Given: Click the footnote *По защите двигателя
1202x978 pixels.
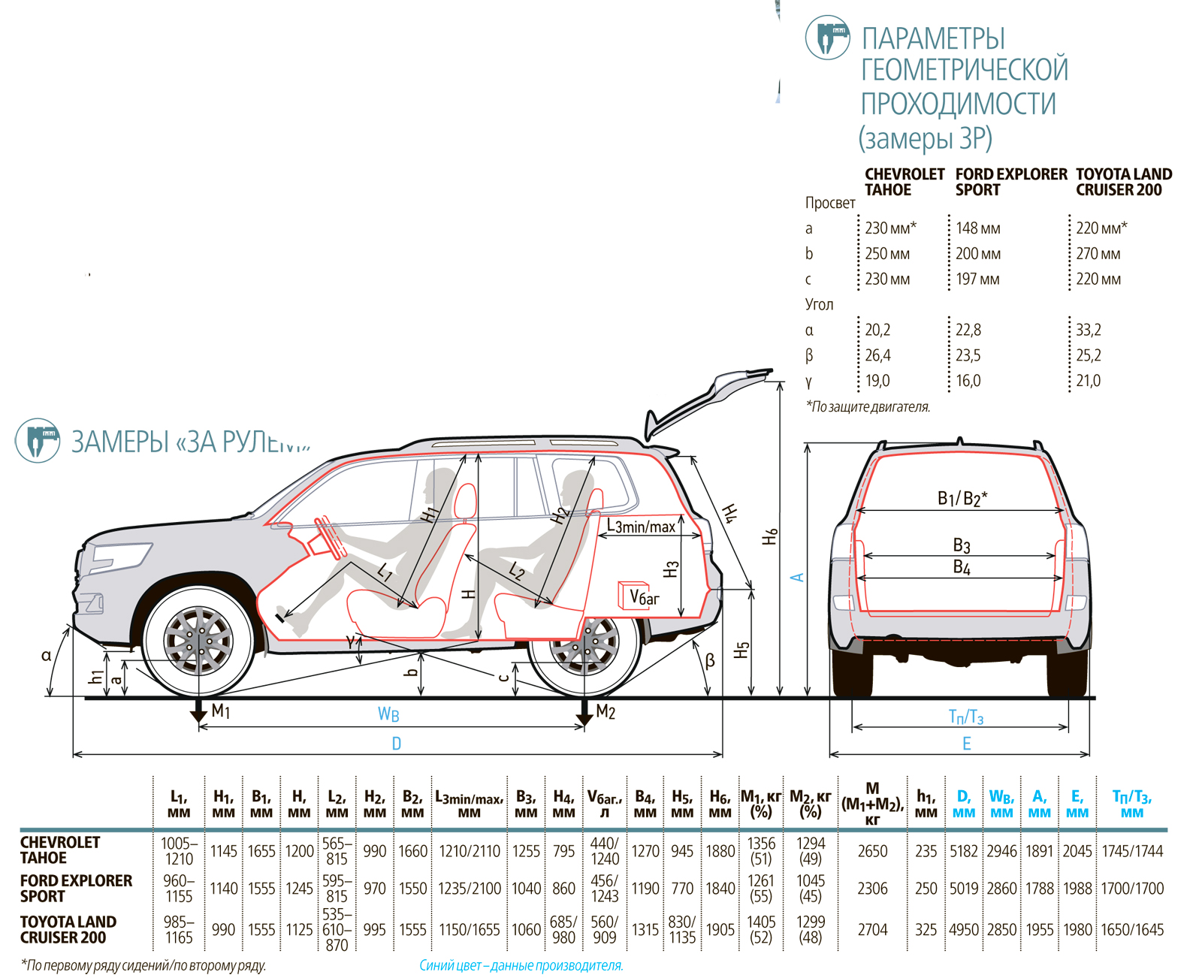Looking at the screenshot, I should [868, 406].
